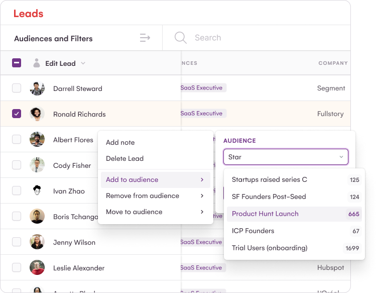Select Ivan Zhao's checkbox
Screen dimensions: 379x293
click(17, 190)
